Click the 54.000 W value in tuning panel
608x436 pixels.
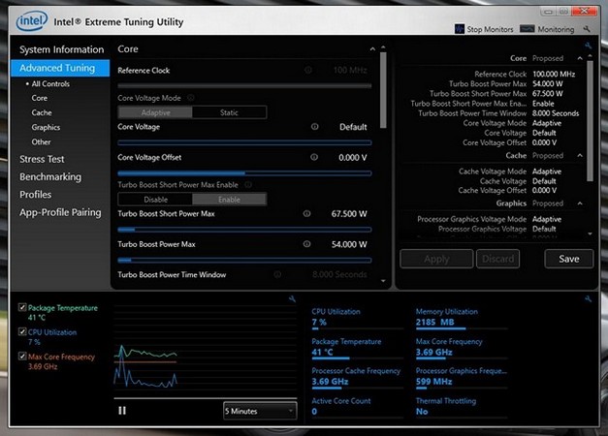(x=349, y=244)
